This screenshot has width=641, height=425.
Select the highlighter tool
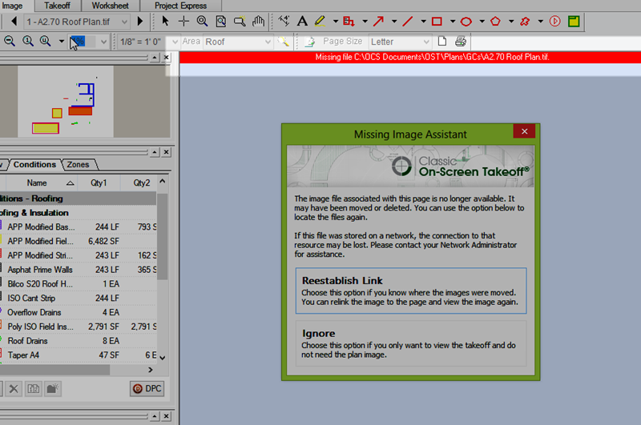(x=320, y=22)
